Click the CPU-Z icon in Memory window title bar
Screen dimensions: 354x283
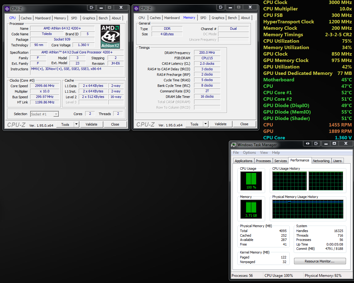(136, 9)
